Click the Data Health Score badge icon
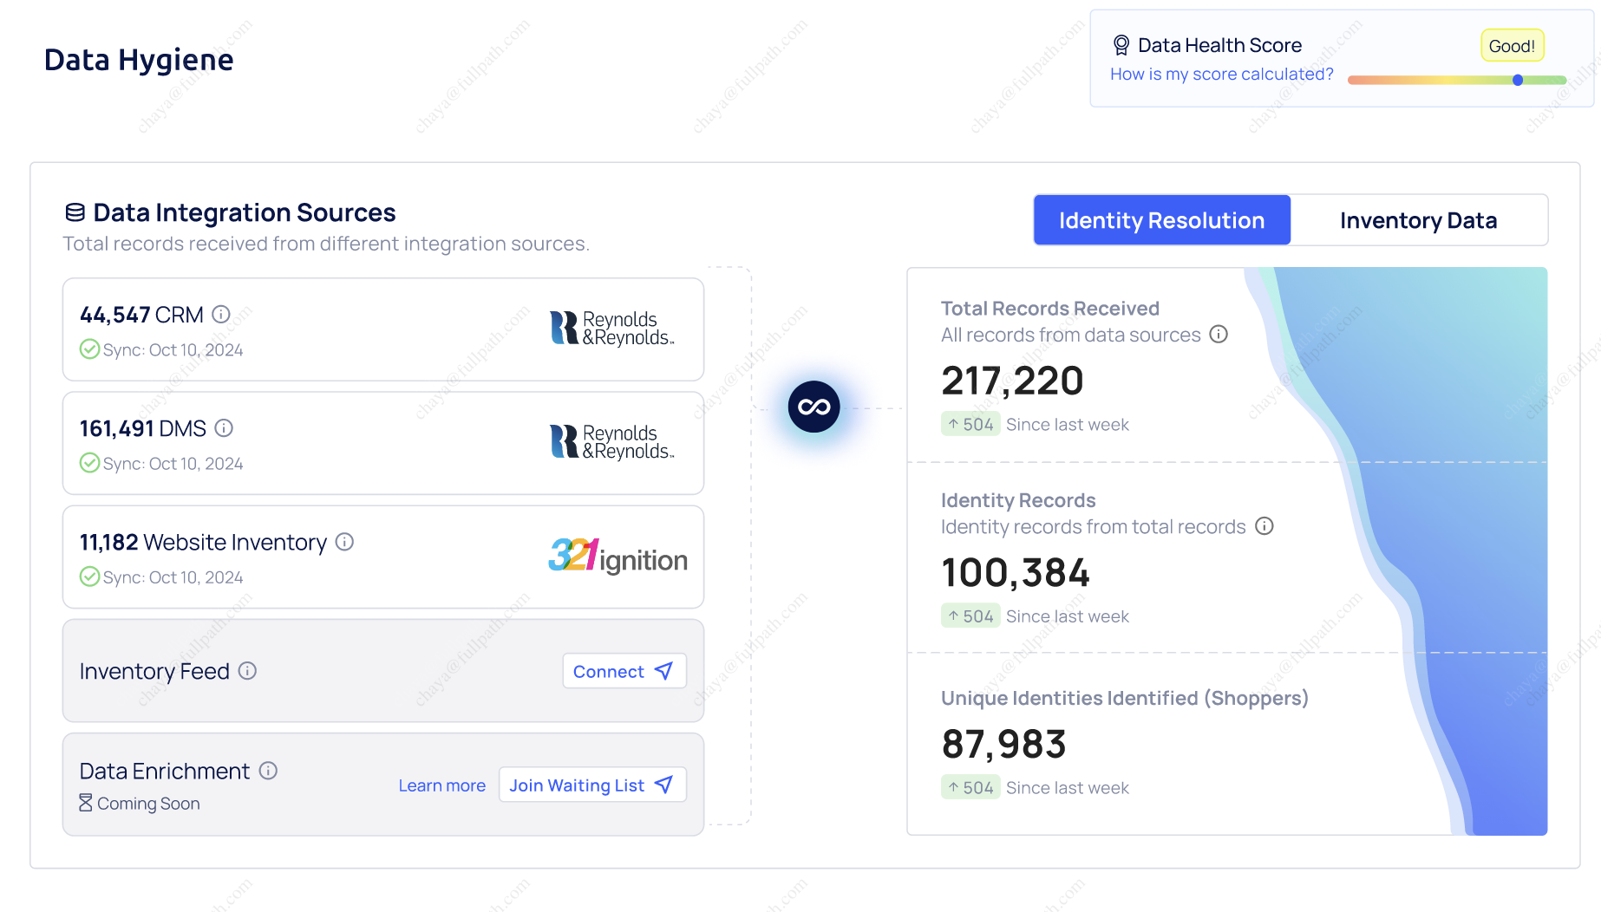The width and height of the screenshot is (1601, 912). pyautogui.click(x=1121, y=45)
